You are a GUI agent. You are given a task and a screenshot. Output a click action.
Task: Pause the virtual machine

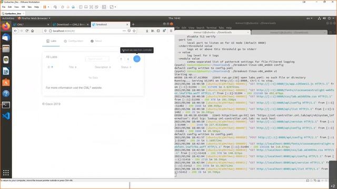(x=45, y=7)
